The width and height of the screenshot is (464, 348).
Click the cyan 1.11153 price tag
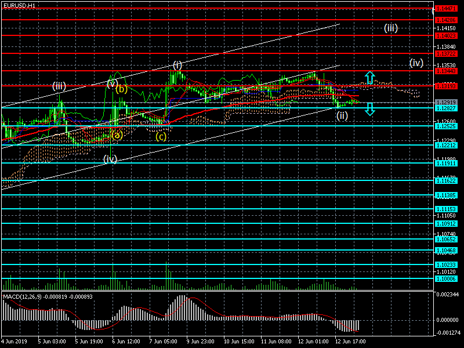click(x=446, y=209)
